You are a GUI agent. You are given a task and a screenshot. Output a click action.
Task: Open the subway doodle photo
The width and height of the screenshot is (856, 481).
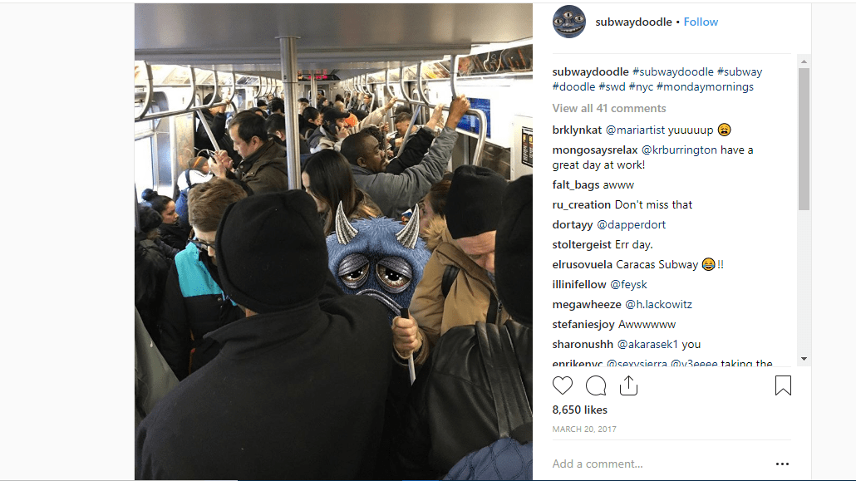coord(333,241)
